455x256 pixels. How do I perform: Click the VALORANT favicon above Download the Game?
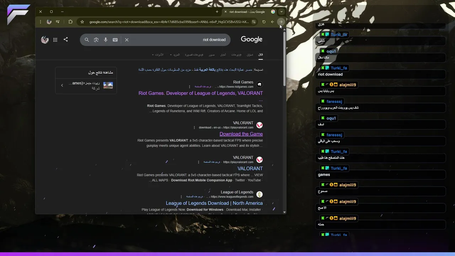259,125
